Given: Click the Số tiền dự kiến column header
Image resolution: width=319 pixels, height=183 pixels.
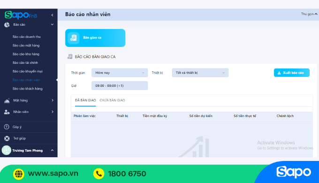Looking at the screenshot, I should point(201,116).
